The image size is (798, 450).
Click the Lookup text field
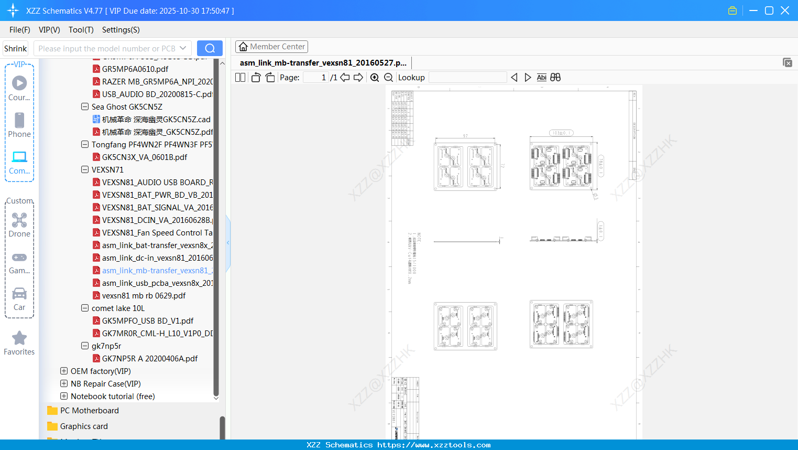(x=468, y=78)
